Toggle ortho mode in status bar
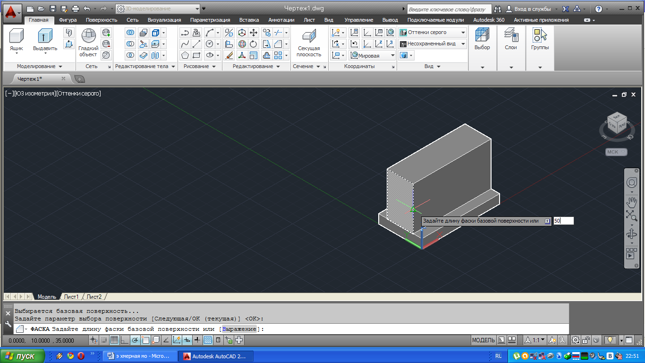645x363 pixels. (125, 340)
